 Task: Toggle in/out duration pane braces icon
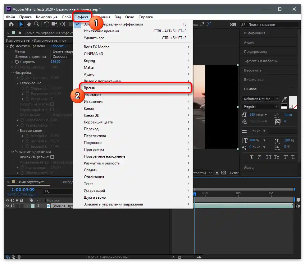pyautogui.click(x=19, y=257)
